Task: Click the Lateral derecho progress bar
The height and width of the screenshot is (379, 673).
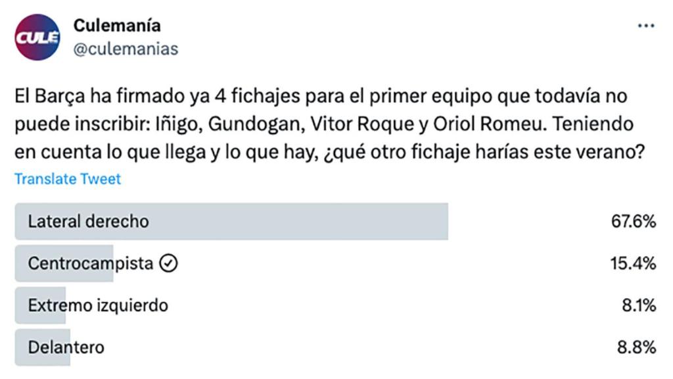Action: 230,222
